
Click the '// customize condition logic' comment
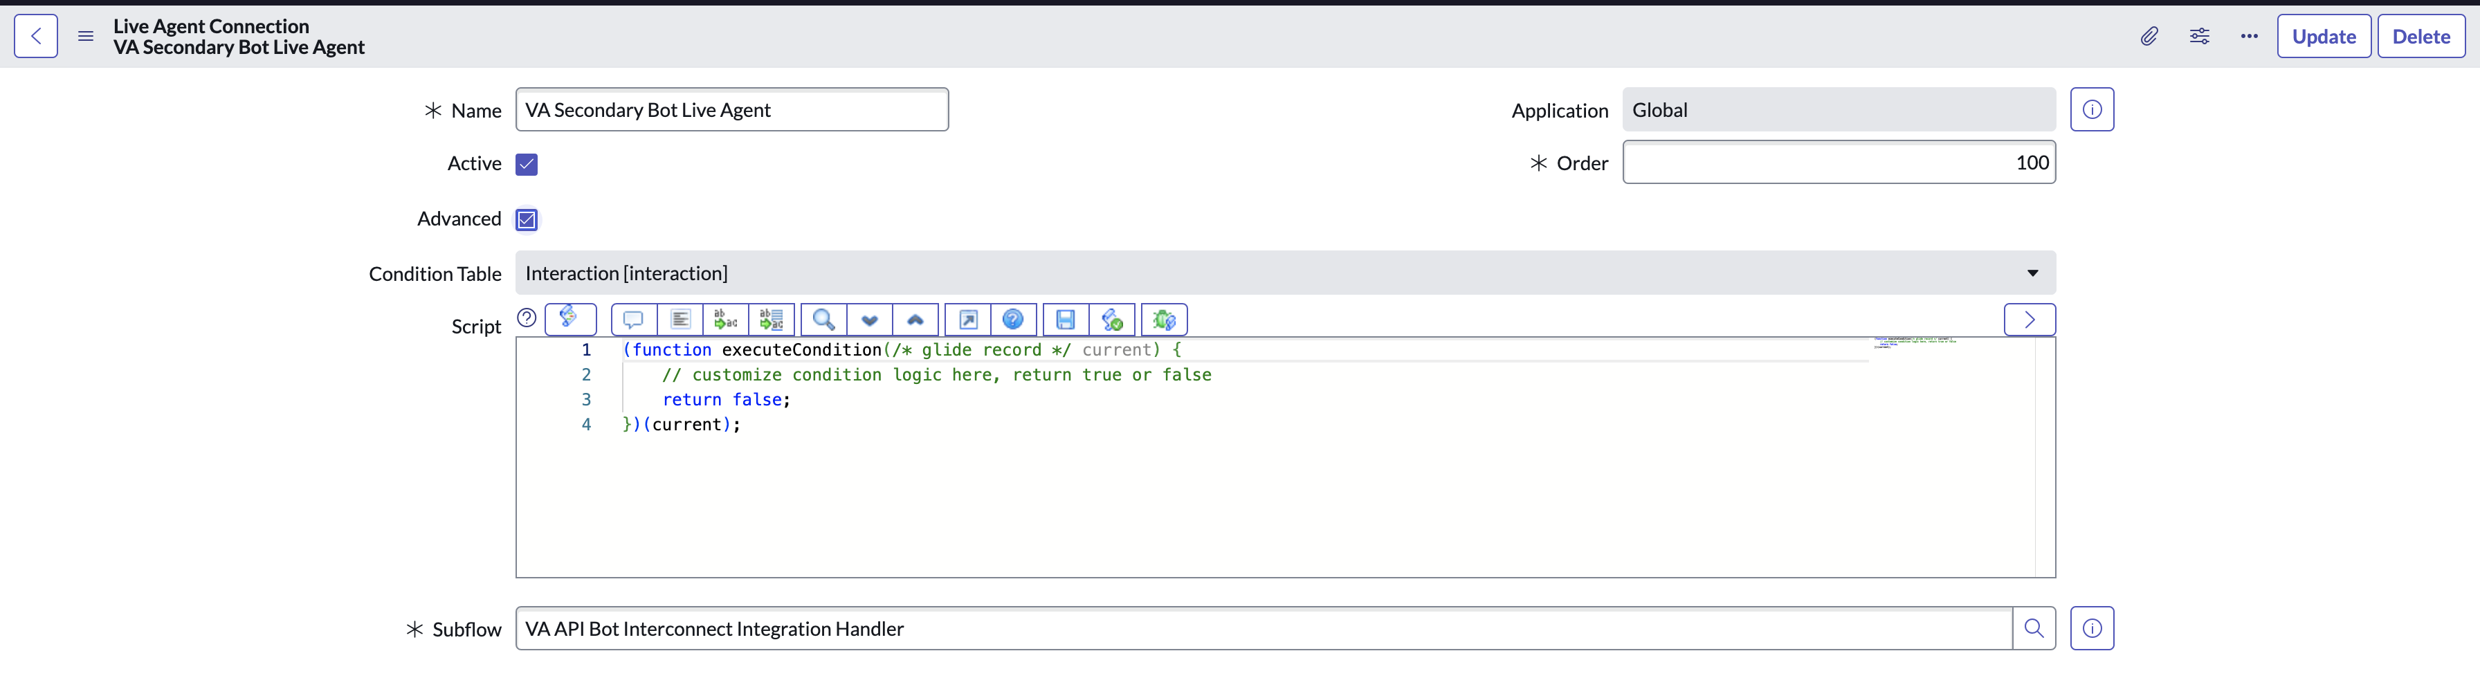(x=936, y=375)
